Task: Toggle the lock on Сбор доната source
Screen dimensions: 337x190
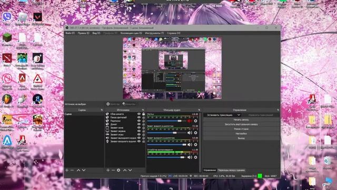Action: [144, 114]
